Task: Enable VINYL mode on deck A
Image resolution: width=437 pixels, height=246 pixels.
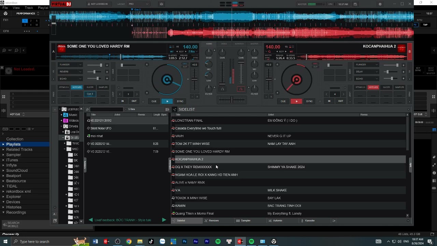Action: [185, 64]
